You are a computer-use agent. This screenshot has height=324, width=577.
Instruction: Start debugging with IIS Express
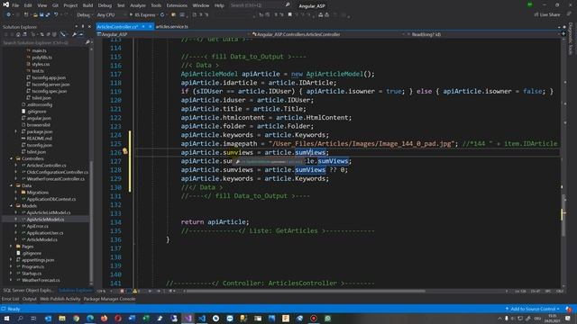[x=142, y=14]
